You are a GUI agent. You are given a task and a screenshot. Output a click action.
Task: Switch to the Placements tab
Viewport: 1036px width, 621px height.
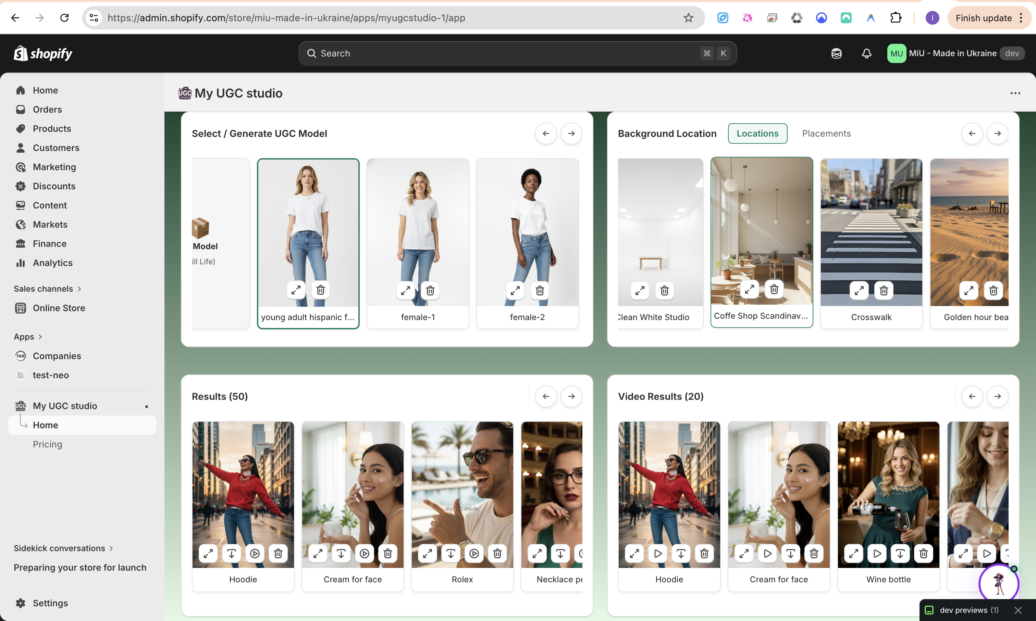[x=826, y=134]
